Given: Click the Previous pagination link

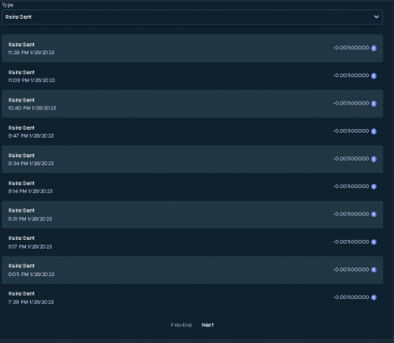Looking at the screenshot, I should pyautogui.click(x=181, y=325).
